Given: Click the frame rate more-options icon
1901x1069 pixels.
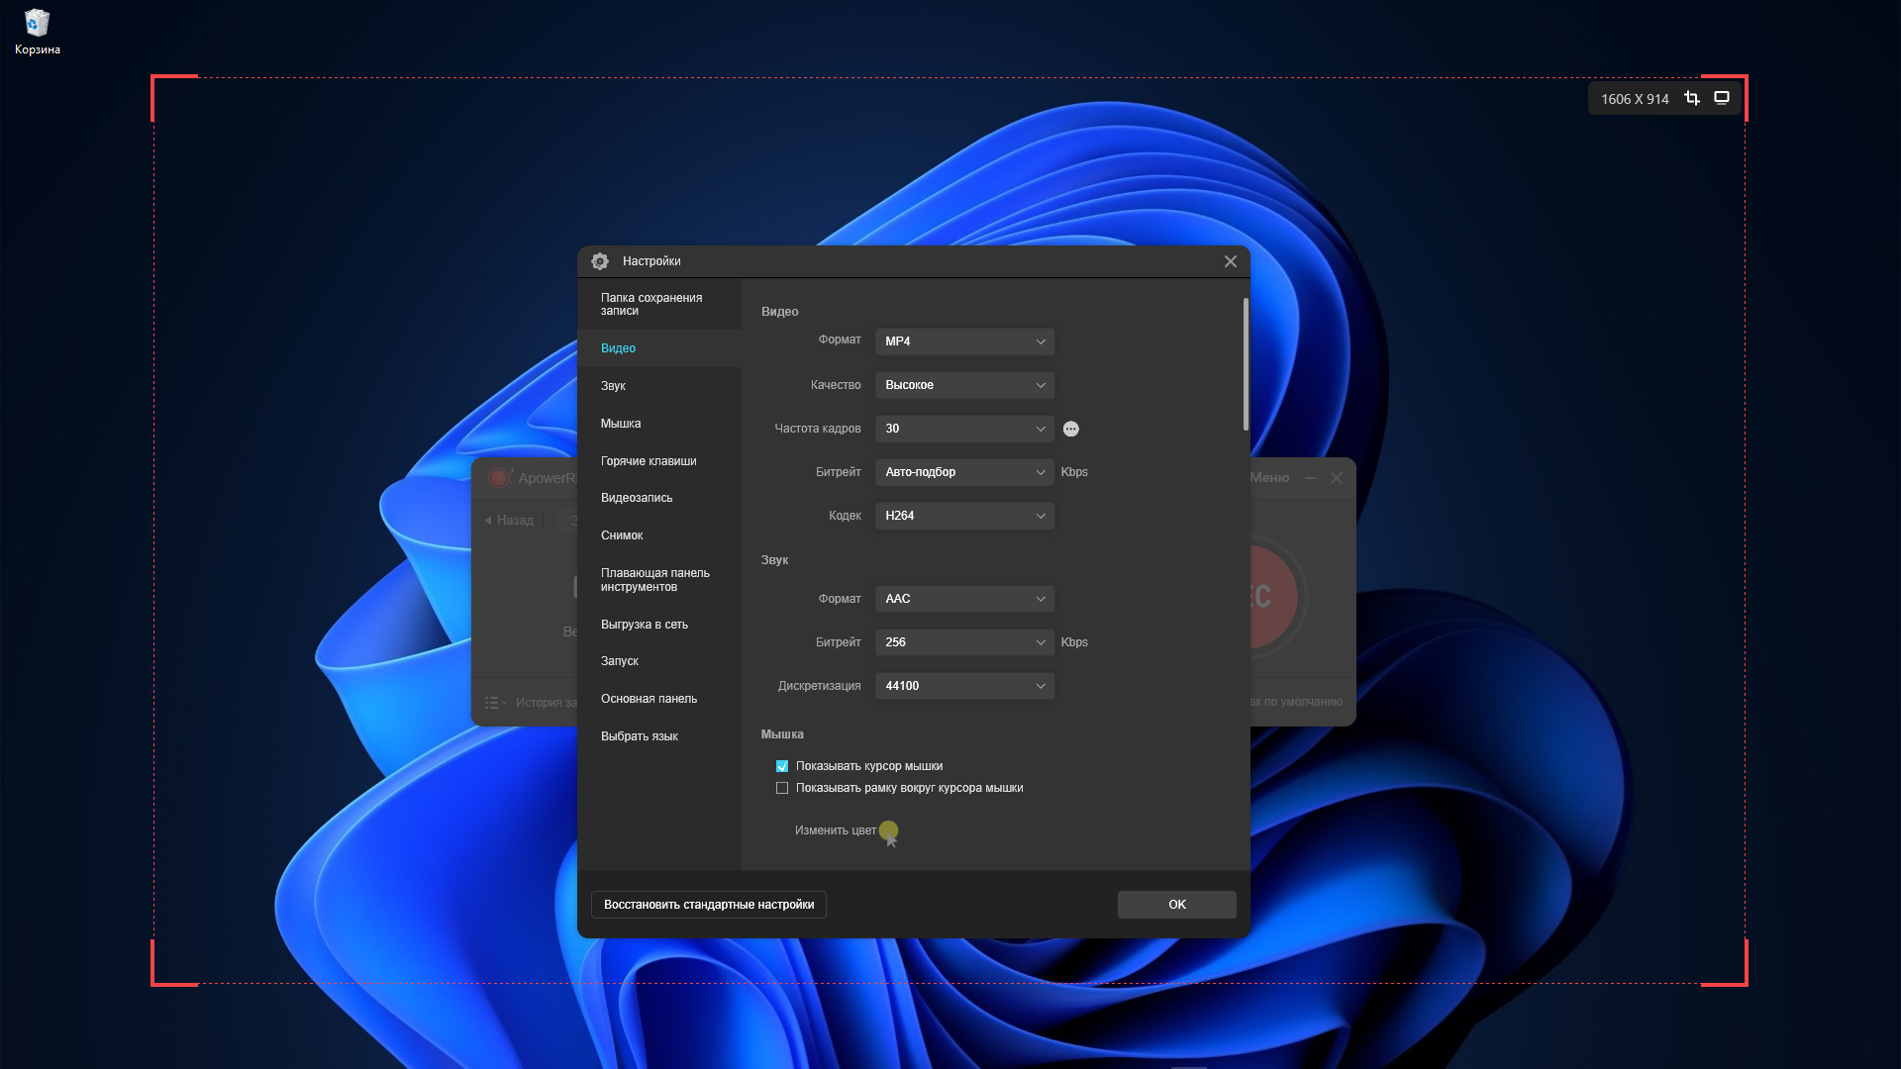Looking at the screenshot, I should [1070, 429].
